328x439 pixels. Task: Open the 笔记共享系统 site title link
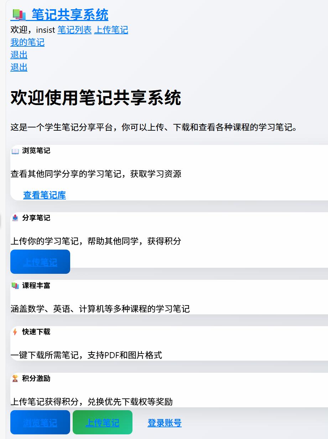coord(70,15)
